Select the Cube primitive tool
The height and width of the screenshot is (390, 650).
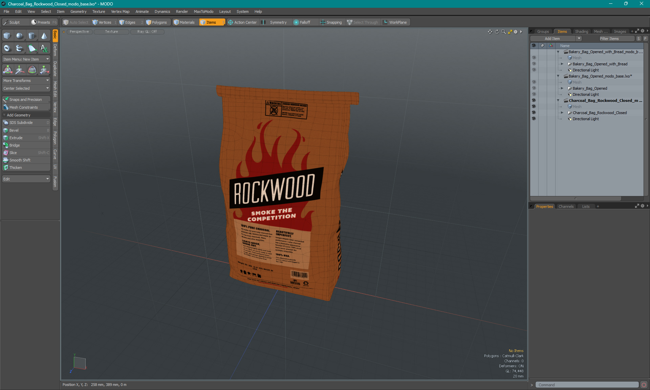click(7, 36)
